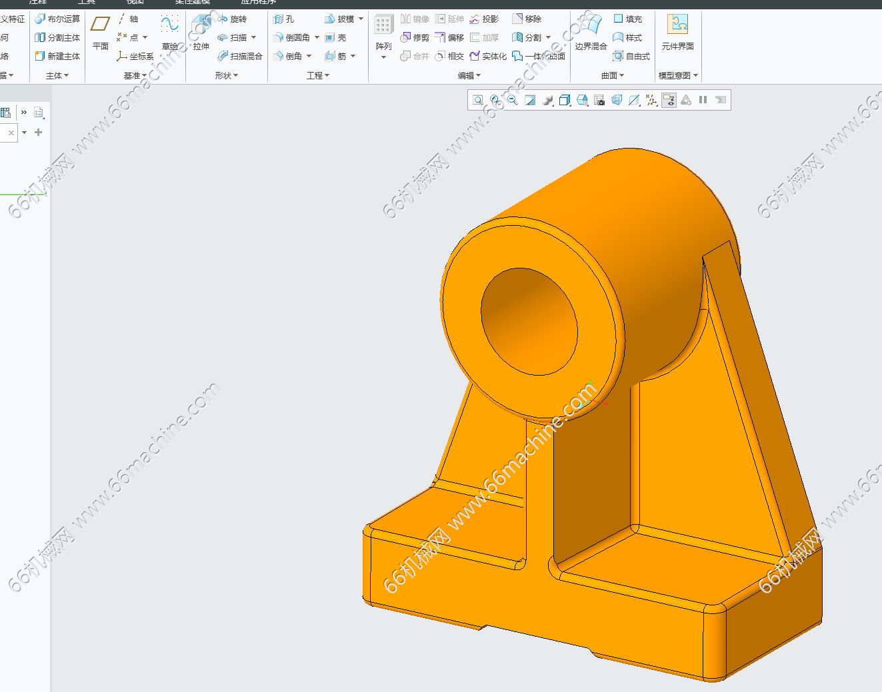882x692 pixels.
Task: Expand the 阵列 (Pattern) dropdown arrow
Action: 383,58
